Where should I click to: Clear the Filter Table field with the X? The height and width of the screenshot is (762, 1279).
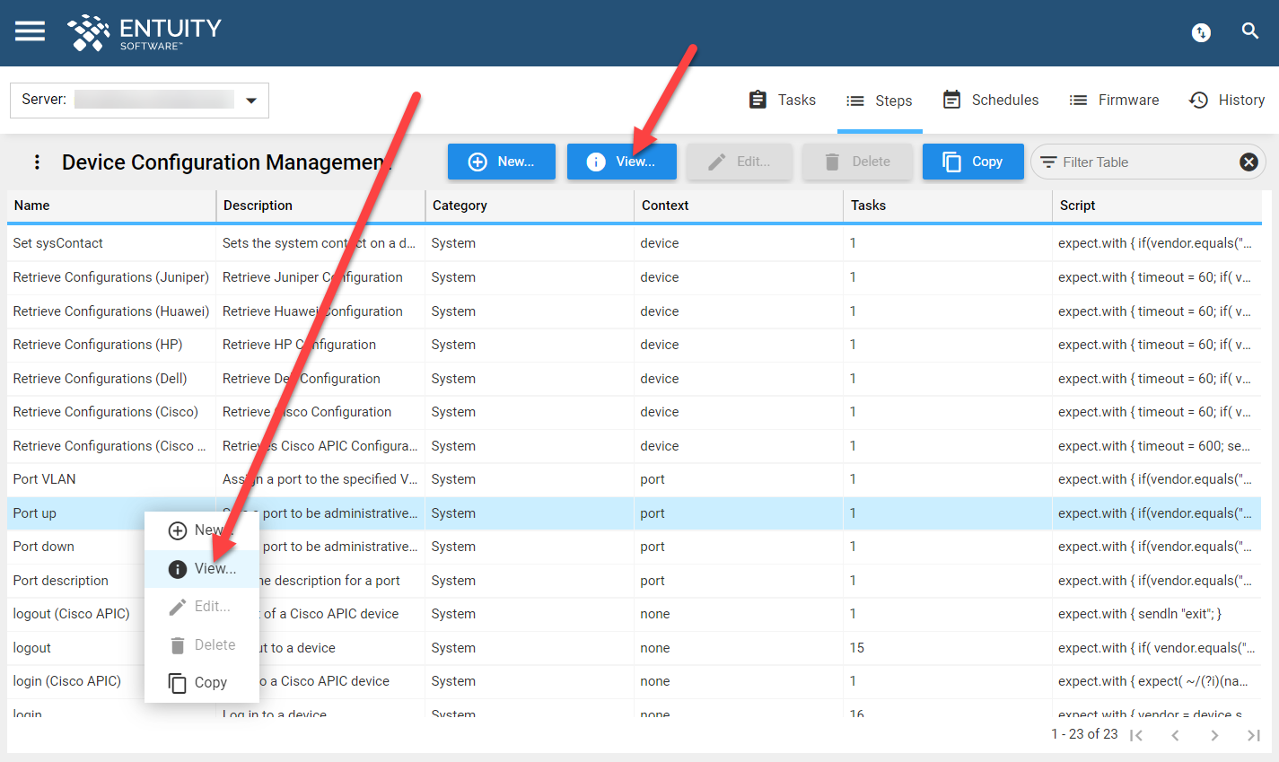coord(1248,162)
